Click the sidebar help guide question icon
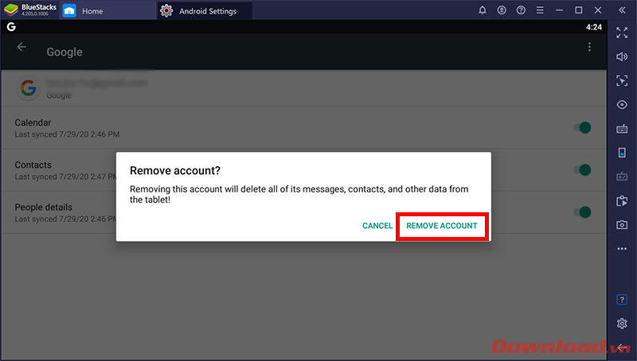The height and width of the screenshot is (361, 637). pyautogui.click(x=622, y=300)
